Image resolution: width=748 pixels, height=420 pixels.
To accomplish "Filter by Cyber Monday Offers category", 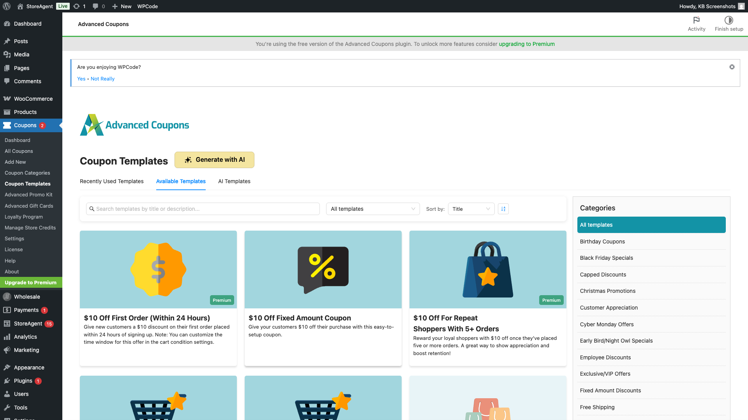I will (651, 324).
